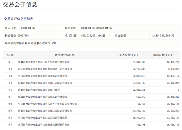The width and height of the screenshot is (182, 130).
Task: Click the 会员营业部名称 column header
Action: 65,55
